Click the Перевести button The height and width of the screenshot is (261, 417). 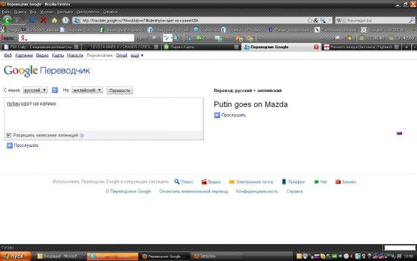(120, 91)
